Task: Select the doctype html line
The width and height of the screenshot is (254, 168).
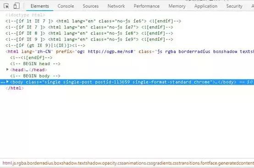Action: [25, 15]
